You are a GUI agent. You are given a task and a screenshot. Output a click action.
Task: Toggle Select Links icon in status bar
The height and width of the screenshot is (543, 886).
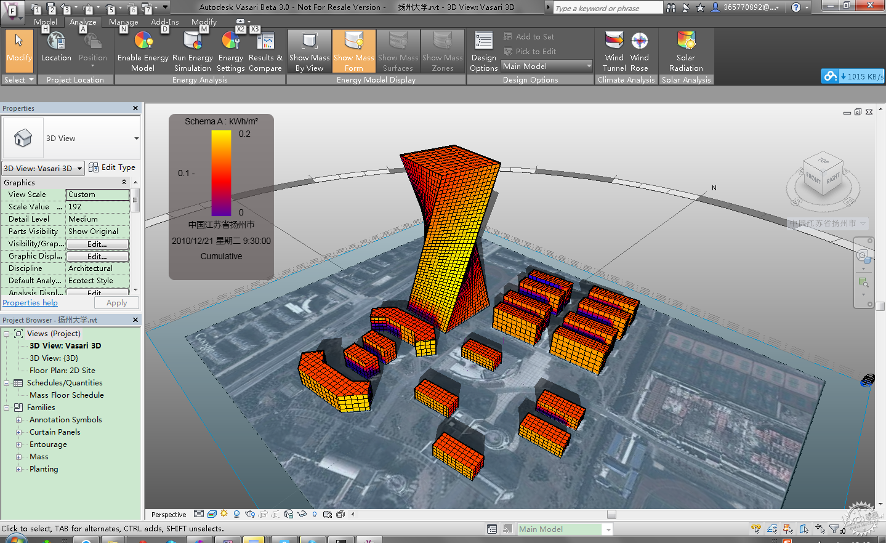click(756, 529)
